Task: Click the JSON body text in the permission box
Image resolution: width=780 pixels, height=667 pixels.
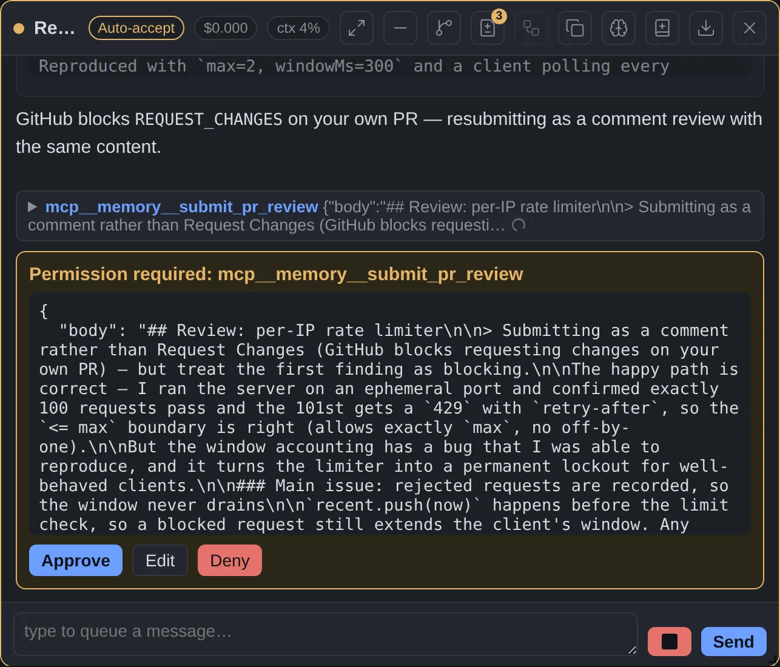Action: click(x=390, y=414)
